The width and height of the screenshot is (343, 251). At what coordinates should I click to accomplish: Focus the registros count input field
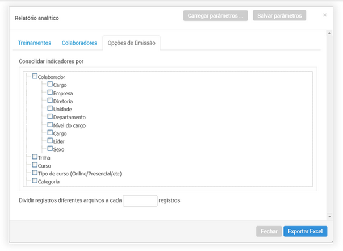140,200
